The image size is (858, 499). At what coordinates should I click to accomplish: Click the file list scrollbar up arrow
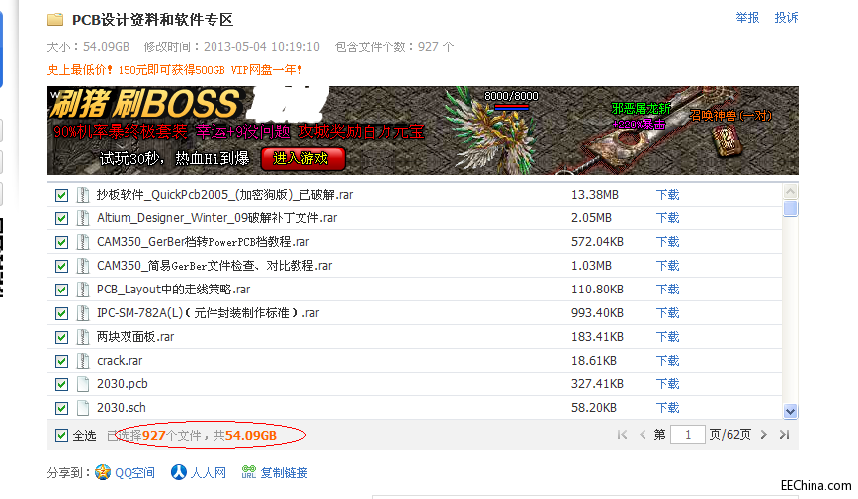click(790, 192)
